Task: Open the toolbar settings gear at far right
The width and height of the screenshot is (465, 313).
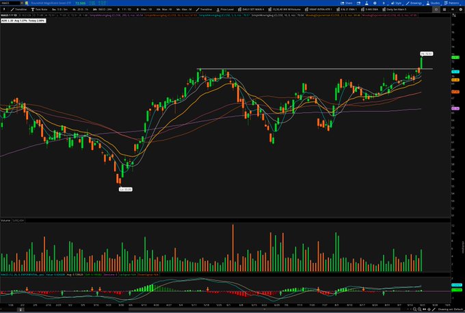Action: click(x=460, y=9)
